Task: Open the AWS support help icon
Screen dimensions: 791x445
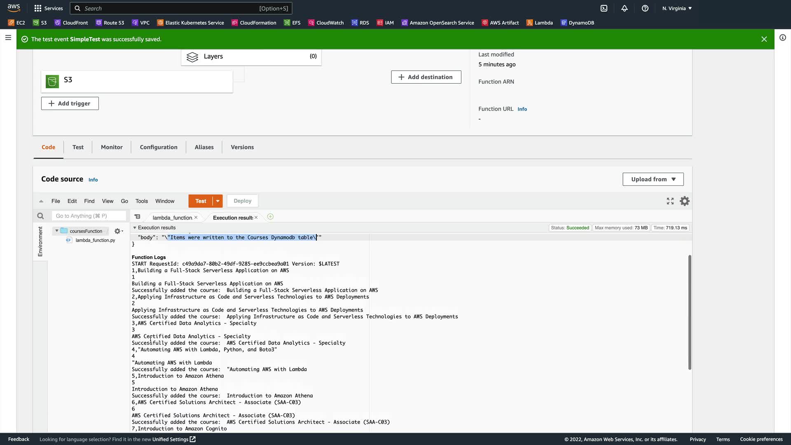Action: tap(645, 8)
